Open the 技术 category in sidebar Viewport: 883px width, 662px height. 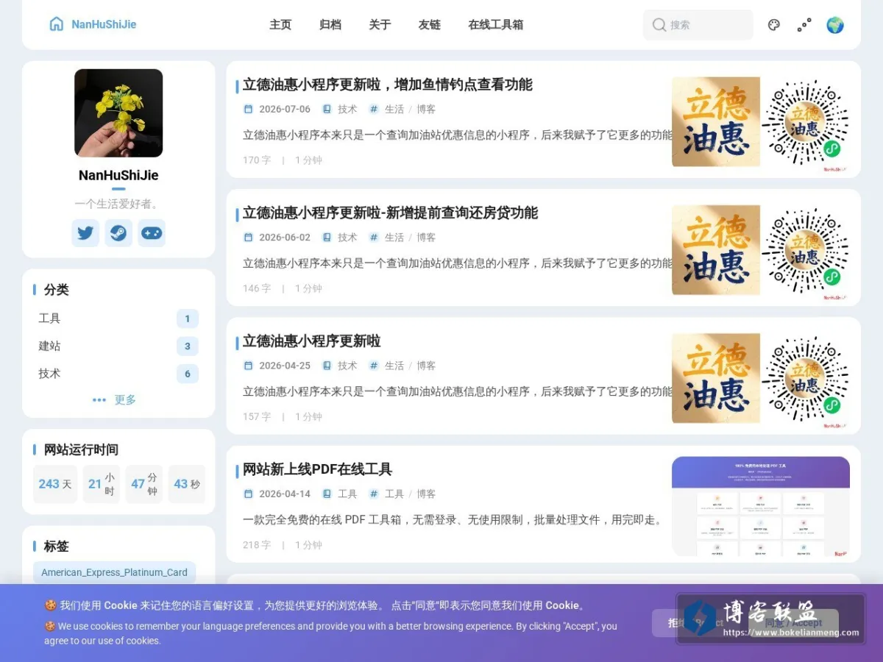point(118,374)
